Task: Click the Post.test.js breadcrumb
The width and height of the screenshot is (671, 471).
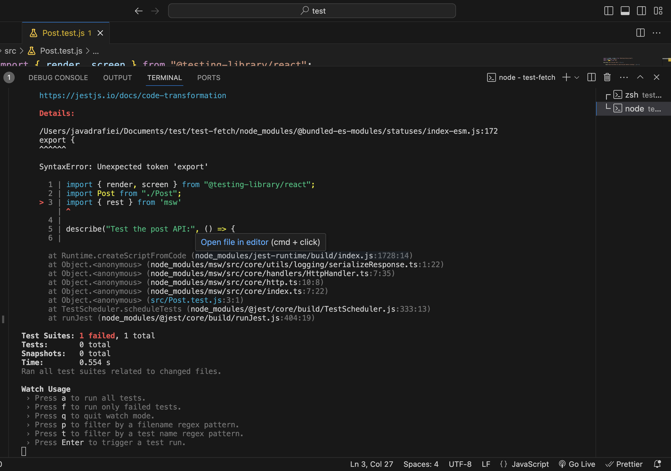Action: coord(61,51)
